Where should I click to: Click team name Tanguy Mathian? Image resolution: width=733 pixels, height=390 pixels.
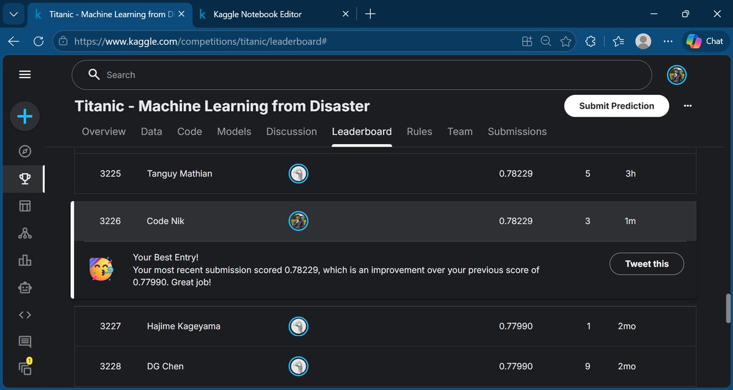180,174
